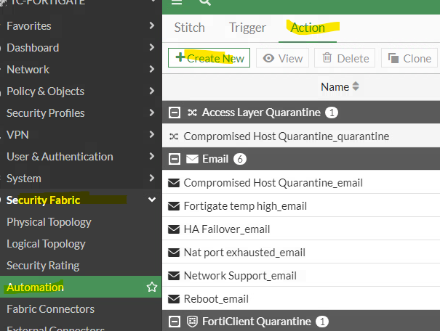Click quarantine icon of Compromised Host Quarantine_quarantine

(174, 136)
